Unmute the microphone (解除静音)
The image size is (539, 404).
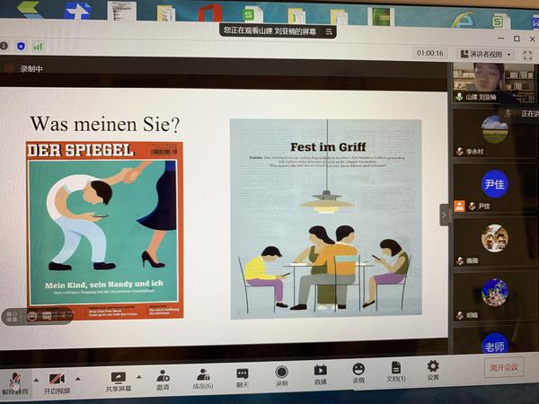tap(14, 381)
